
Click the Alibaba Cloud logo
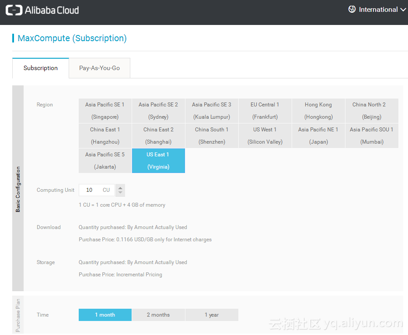[42, 10]
